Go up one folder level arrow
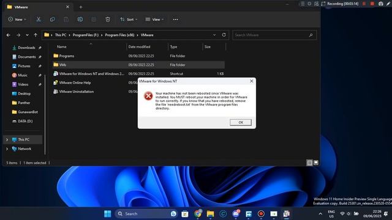The image size is (392, 220). (36, 35)
